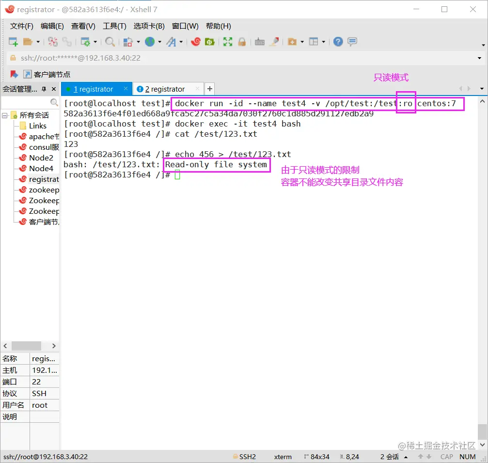Click the red bookmark flag icon

(x=14, y=74)
